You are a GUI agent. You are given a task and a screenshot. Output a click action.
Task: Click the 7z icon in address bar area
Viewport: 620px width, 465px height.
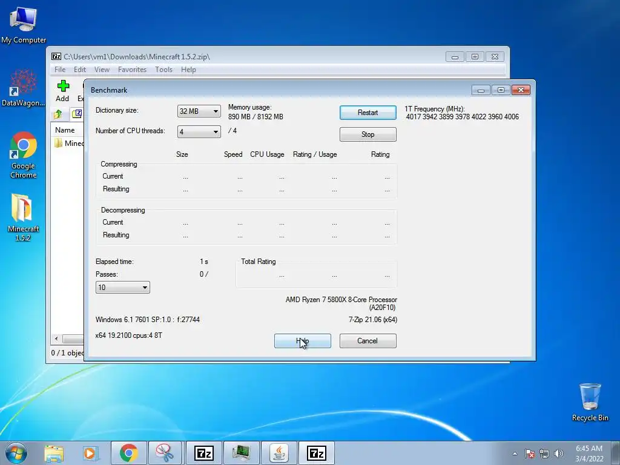pos(77,114)
